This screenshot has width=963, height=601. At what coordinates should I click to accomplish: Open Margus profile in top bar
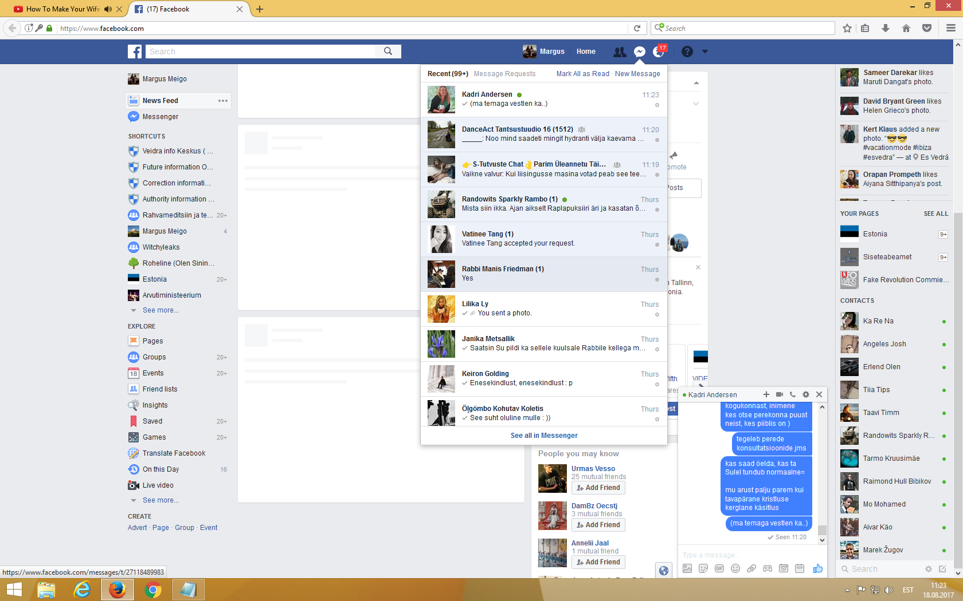(543, 52)
